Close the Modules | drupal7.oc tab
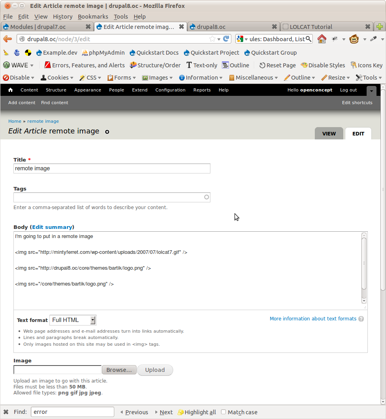The image size is (386, 419). click(x=88, y=27)
